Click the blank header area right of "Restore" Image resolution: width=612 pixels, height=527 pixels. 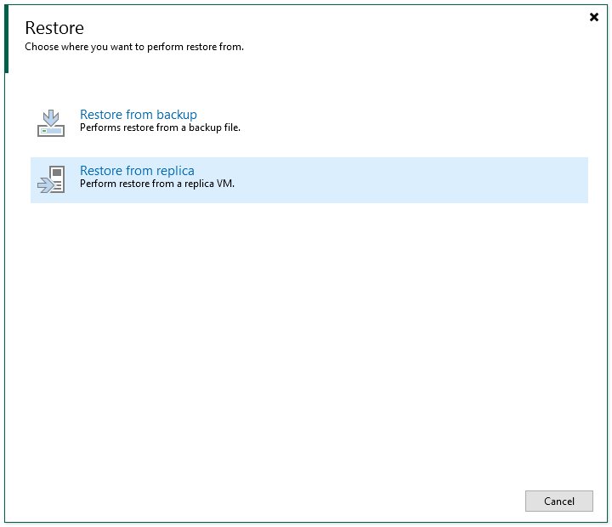click(x=340, y=28)
